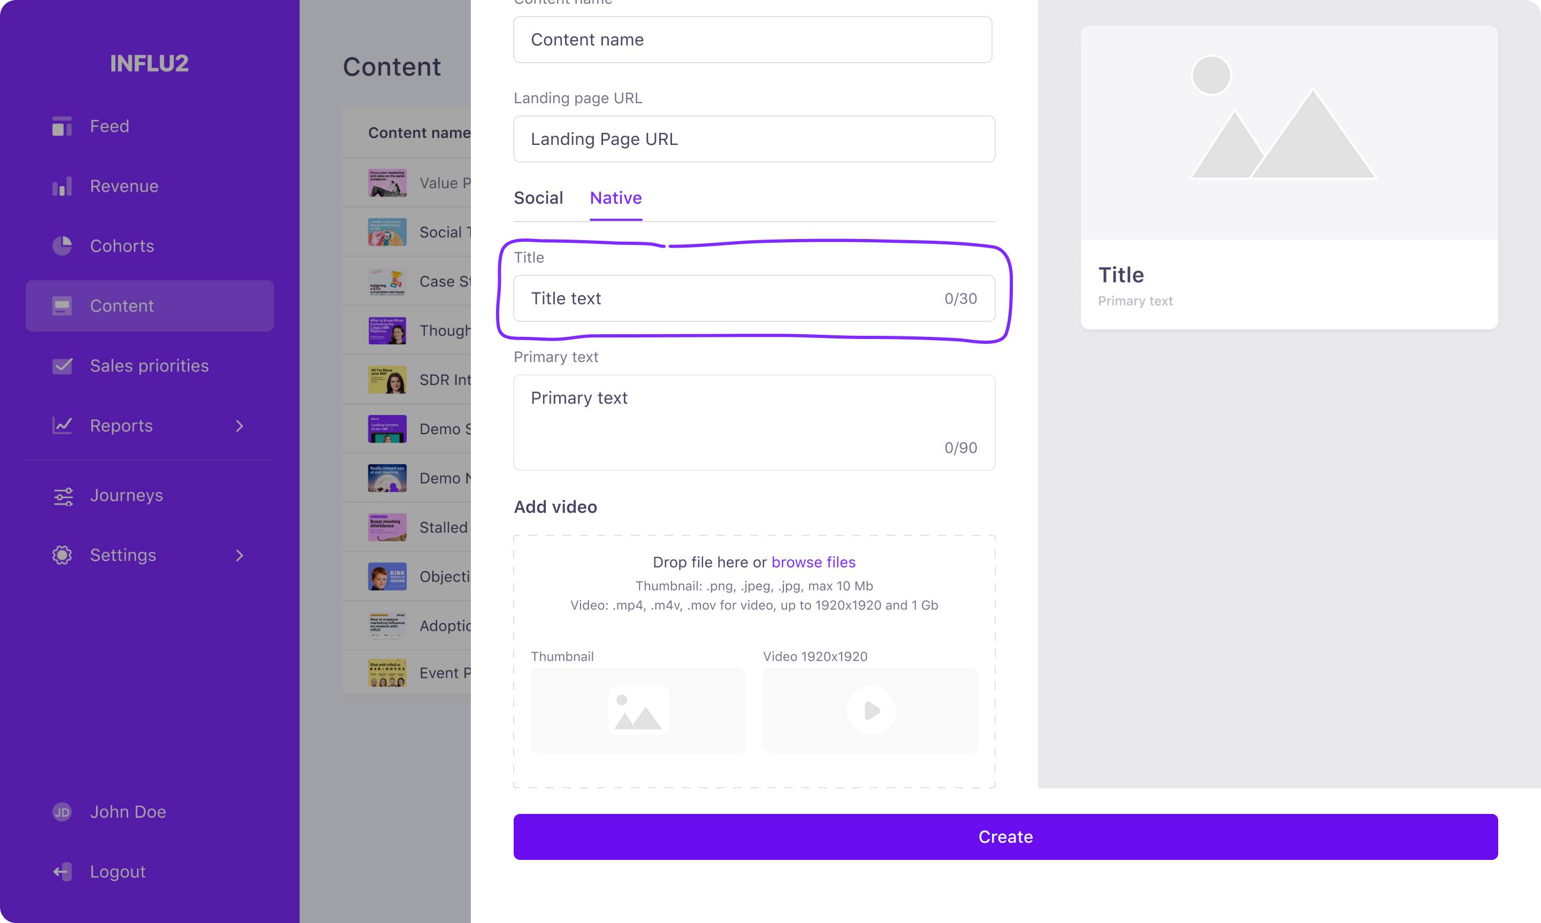
Task: Click the Create button
Action: tap(1005, 836)
